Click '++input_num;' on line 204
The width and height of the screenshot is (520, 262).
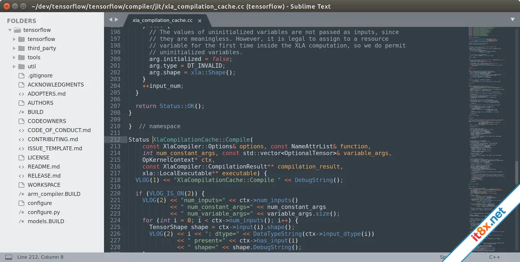[163, 86]
